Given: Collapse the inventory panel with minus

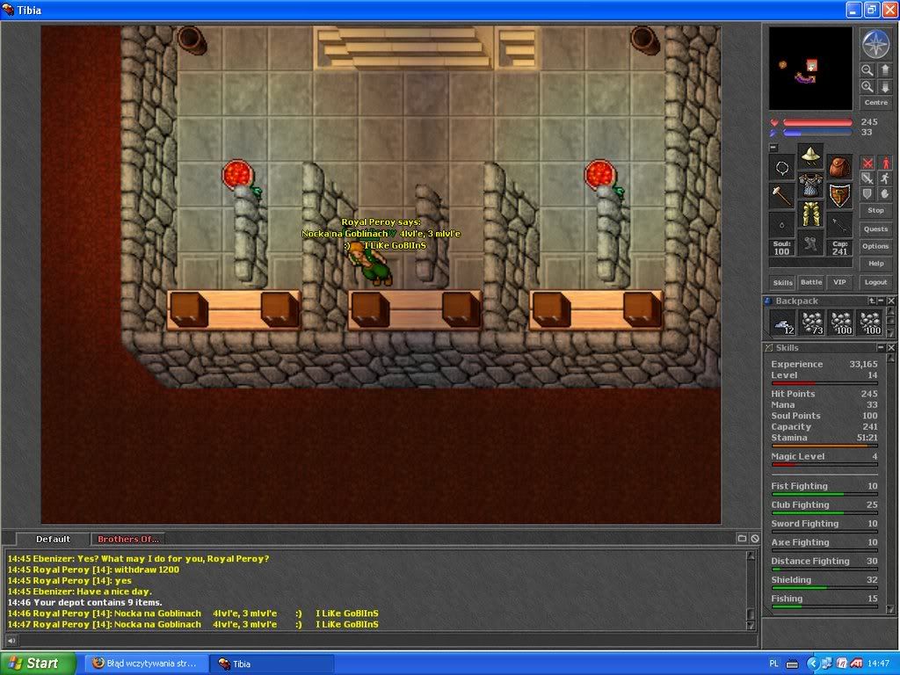Looking at the screenshot, I should pyautogui.click(x=773, y=148).
